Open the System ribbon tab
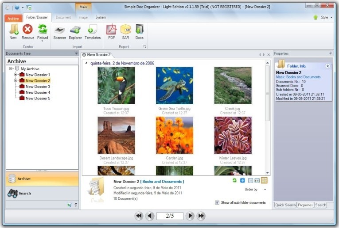This screenshot has height=228, width=339. [x=101, y=17]
